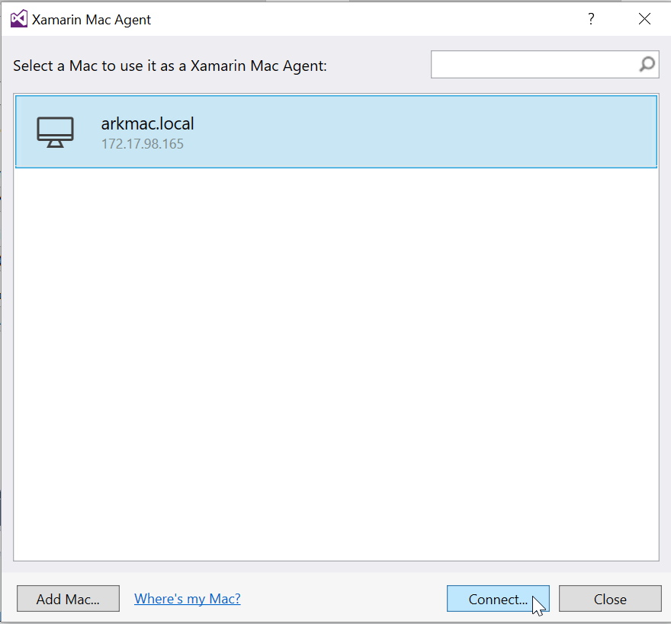This screenshot has width=671, height=624.
Task: Click the Connect... button
Action: point(498,598)
